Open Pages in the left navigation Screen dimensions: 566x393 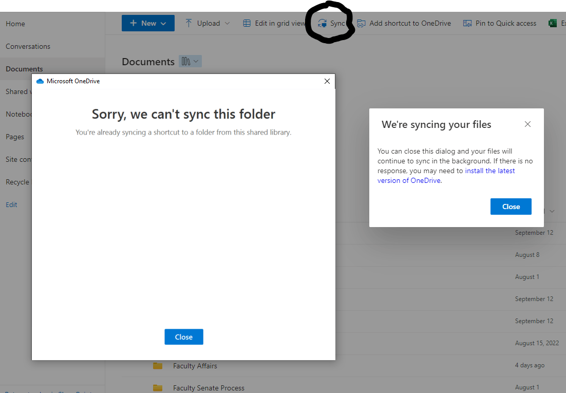[15, 137]
